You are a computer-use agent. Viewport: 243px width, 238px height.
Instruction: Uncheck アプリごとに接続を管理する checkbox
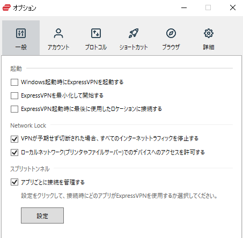pyautogui.click(x=14, y=182)
